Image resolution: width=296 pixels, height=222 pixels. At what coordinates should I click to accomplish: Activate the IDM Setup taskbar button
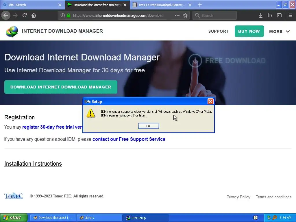pos(145,218)
